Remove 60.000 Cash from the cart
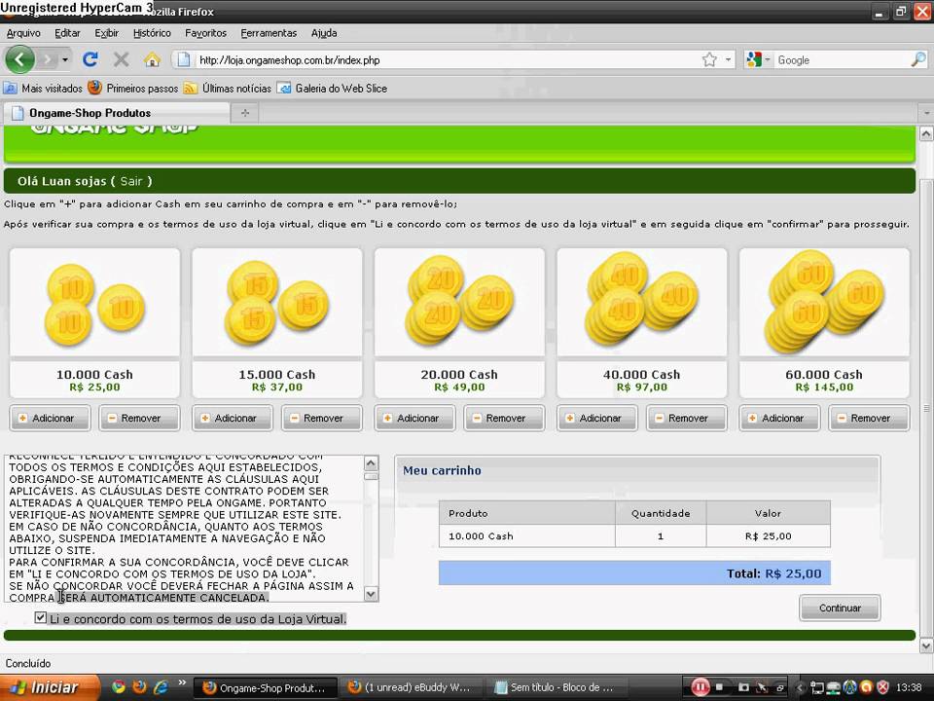The image size is (934, 701). [869, 418]
